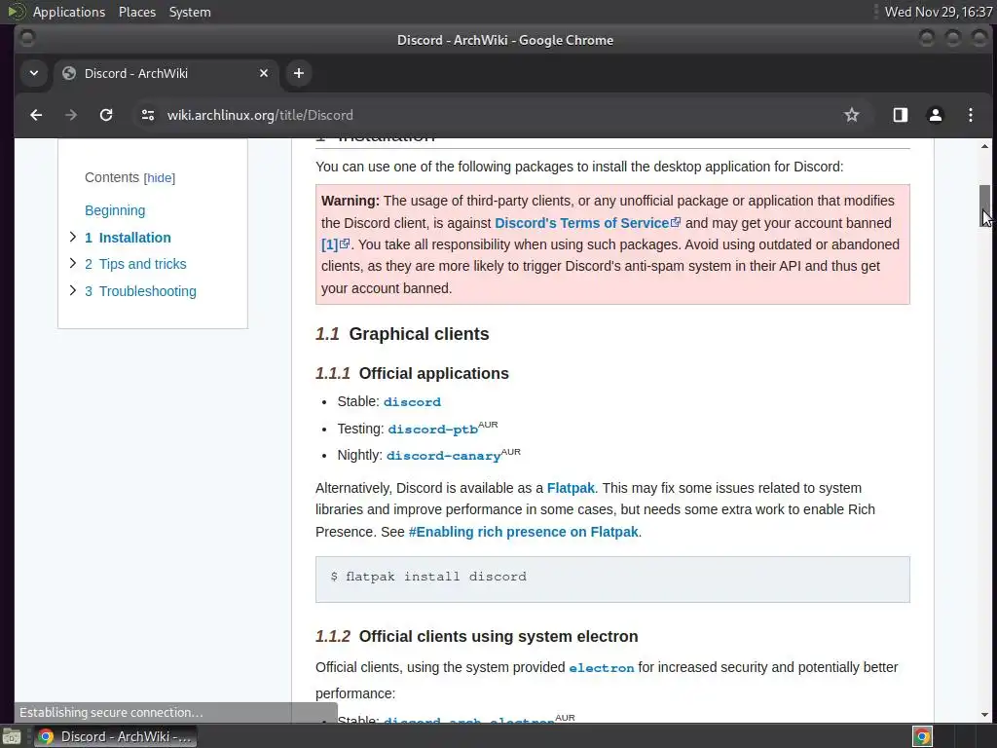The height and width of the screenshot is (748, 997).
Task: Open Discord's Terms of Service link
Action: 582,223
